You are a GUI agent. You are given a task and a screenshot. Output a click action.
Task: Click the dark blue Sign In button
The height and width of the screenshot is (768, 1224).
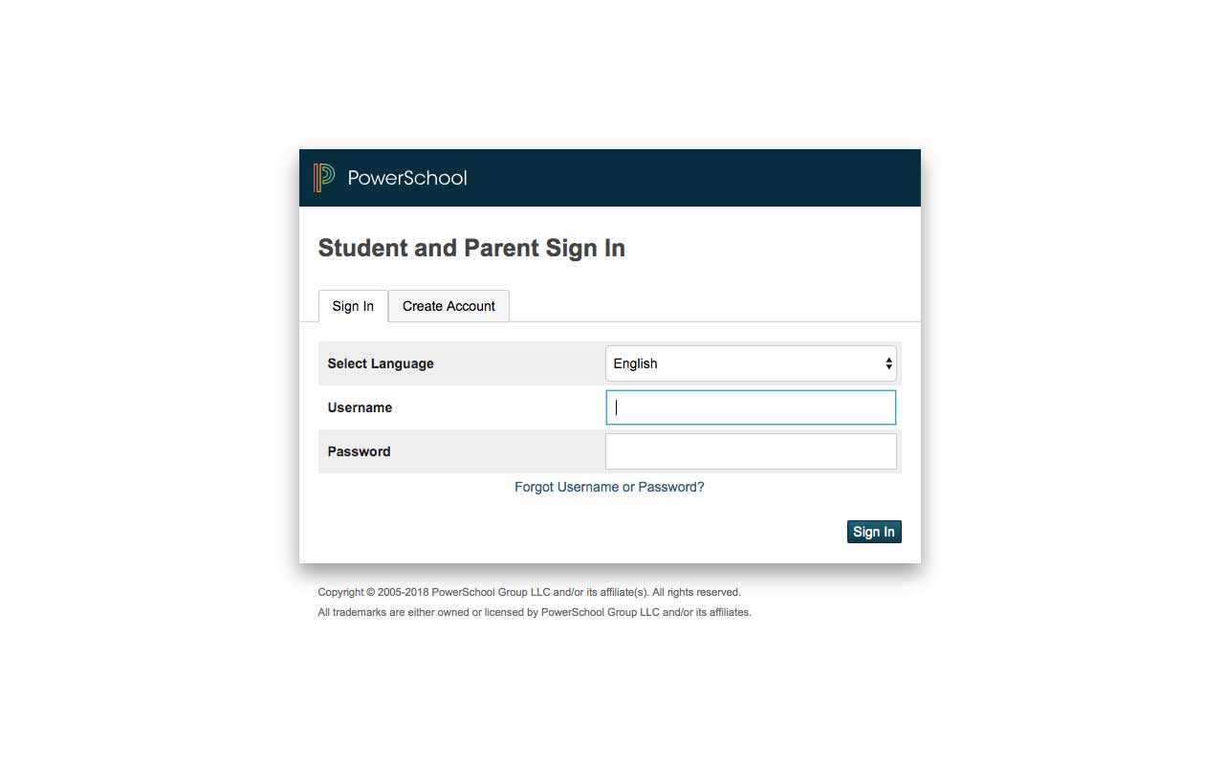874,532
